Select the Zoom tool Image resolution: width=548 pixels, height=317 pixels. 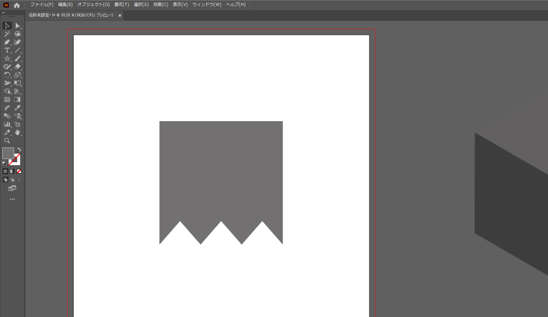[7, 141]
